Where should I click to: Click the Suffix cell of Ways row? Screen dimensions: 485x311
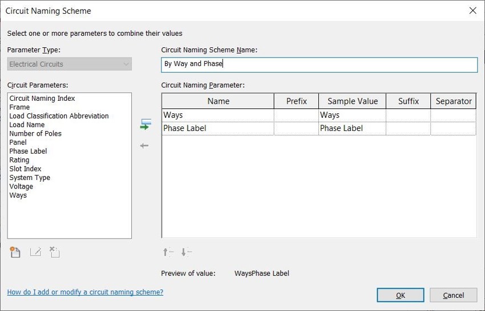click(409, 115)
